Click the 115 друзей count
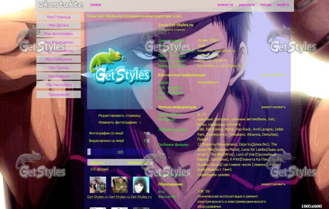The image size is (329, 209). click(x=99, y=169)
